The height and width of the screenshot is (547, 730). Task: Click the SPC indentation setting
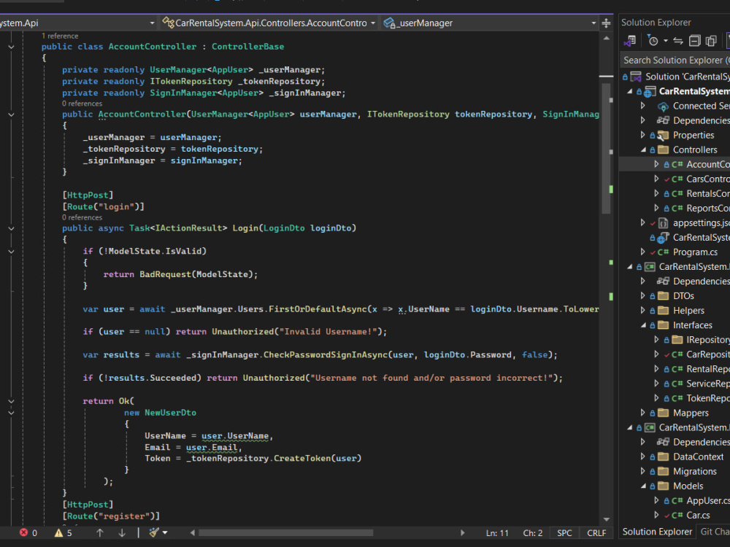(x=564, y=533)
